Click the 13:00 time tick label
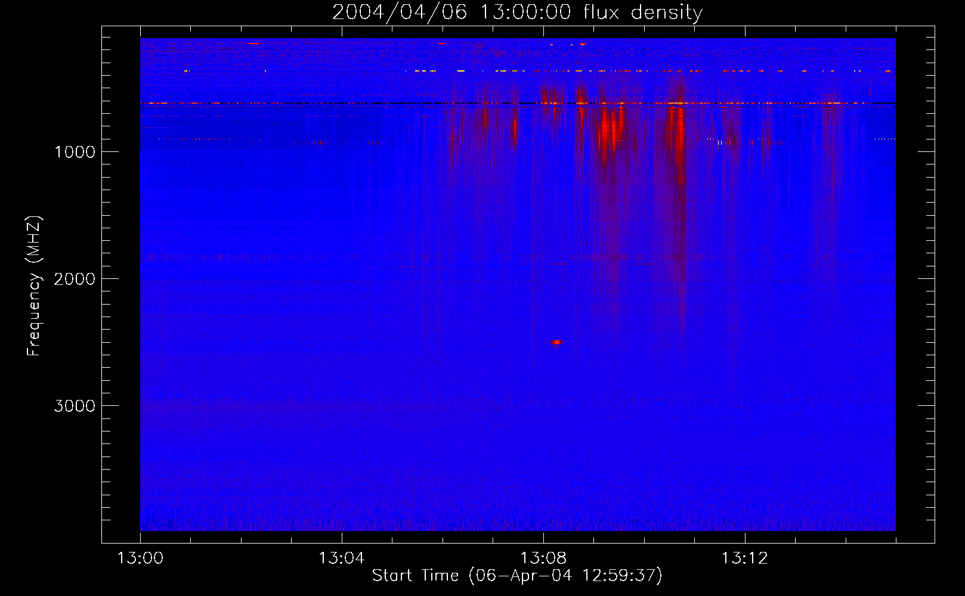This screenshot has width=965, height=596. click(140, 558)
